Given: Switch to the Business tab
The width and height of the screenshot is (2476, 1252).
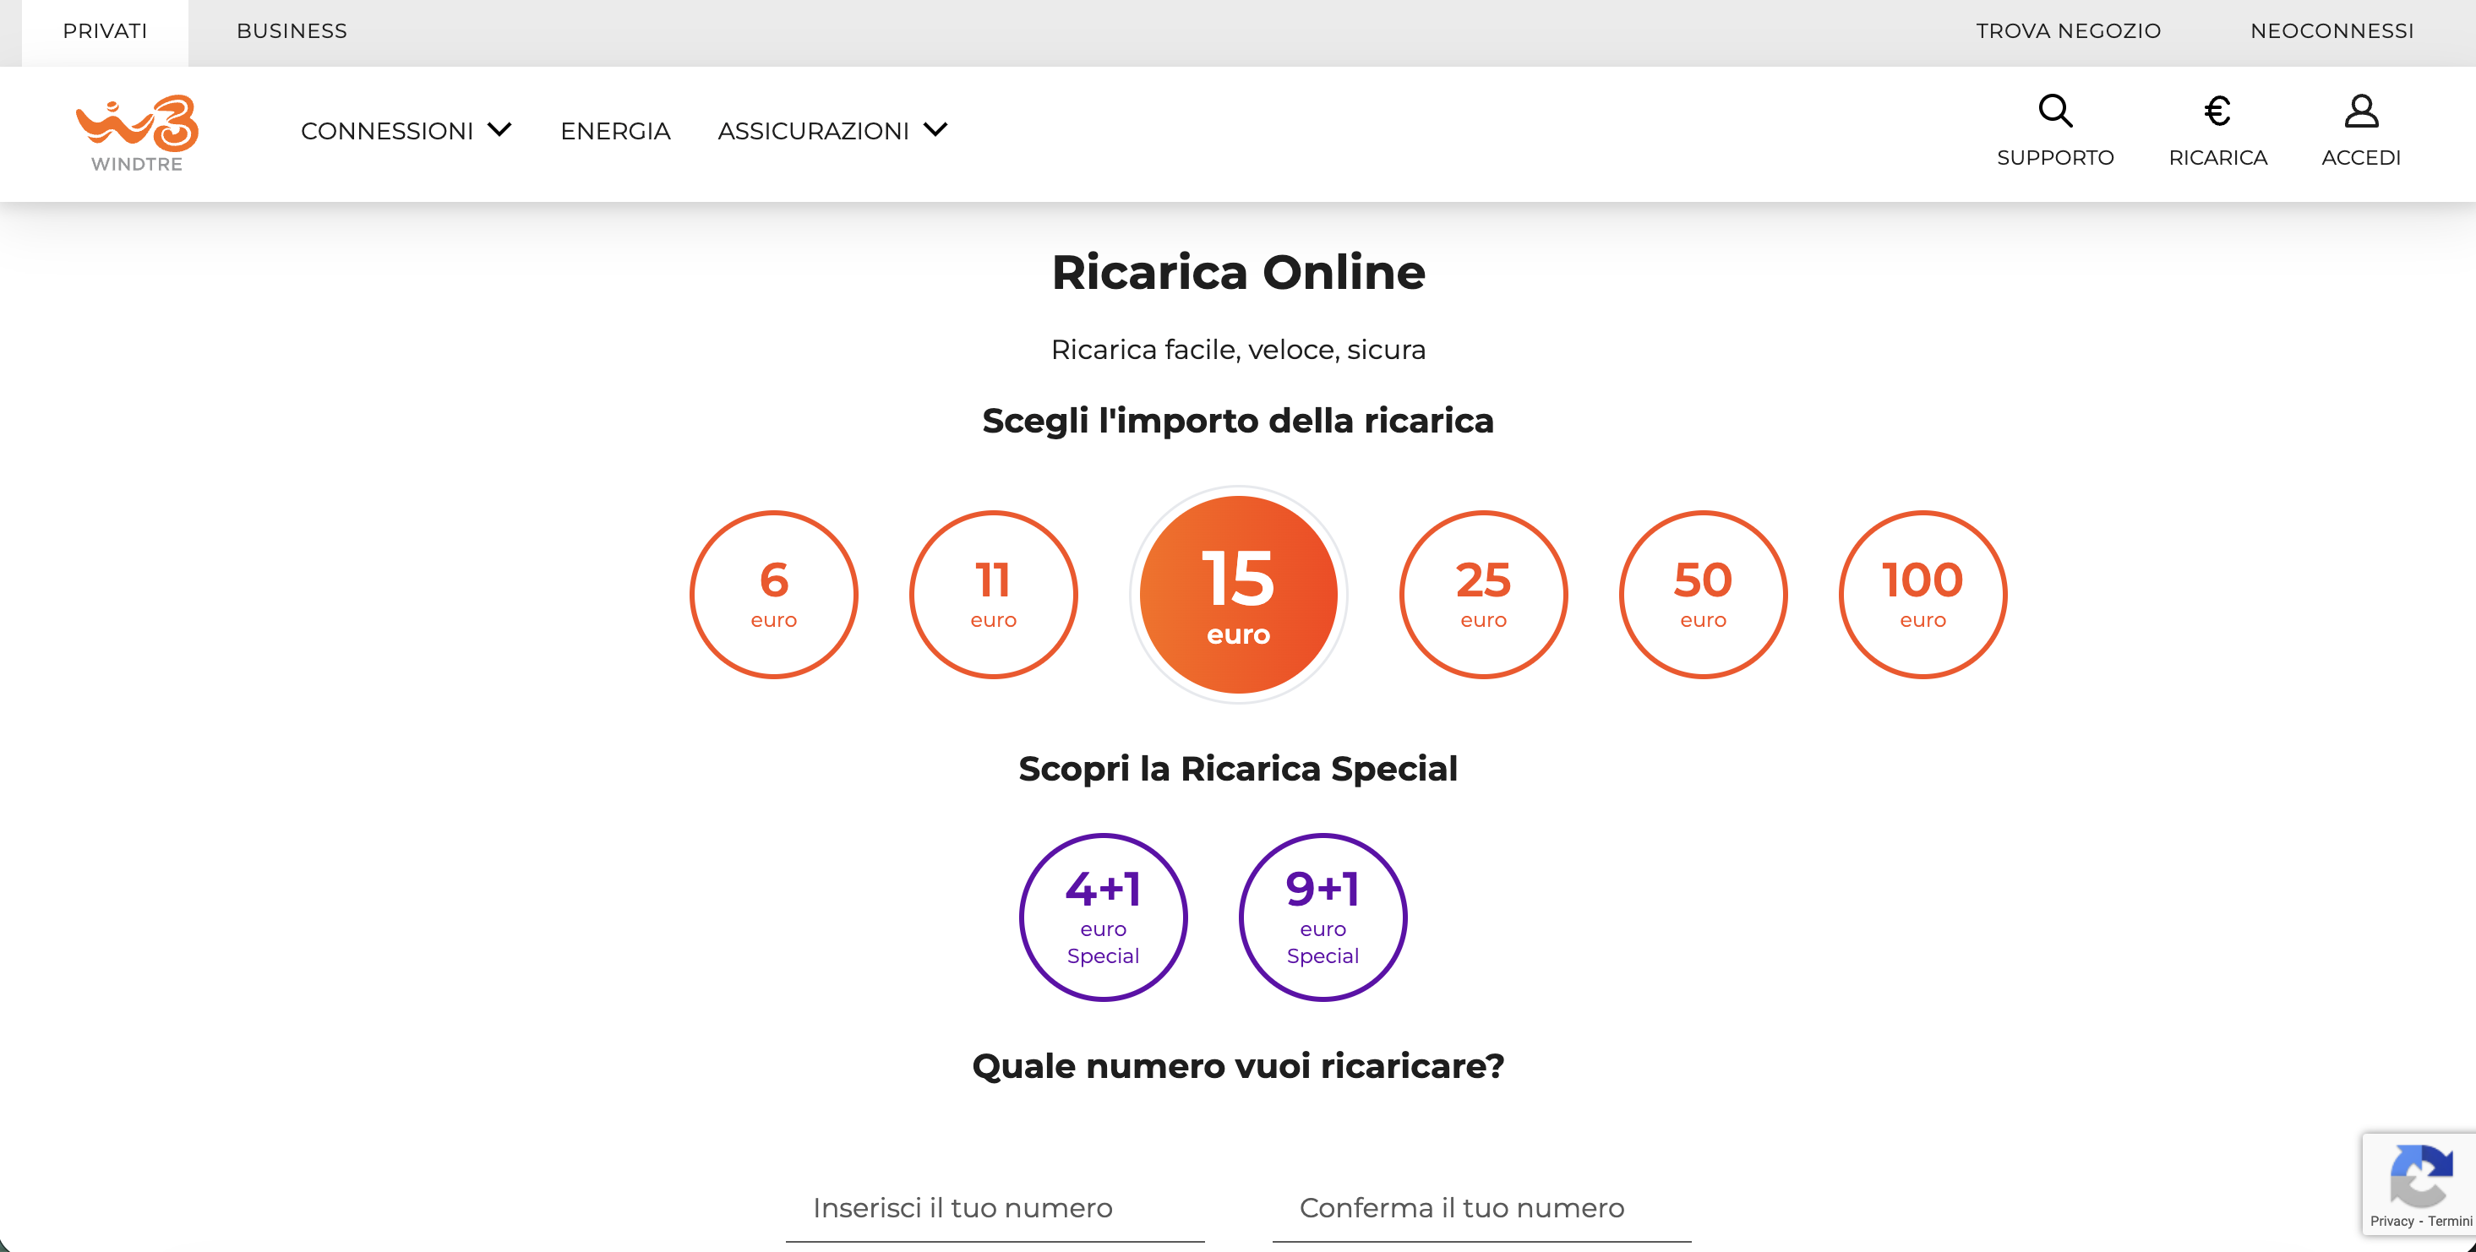Looking at the screenshot, I should coord(292,30).
